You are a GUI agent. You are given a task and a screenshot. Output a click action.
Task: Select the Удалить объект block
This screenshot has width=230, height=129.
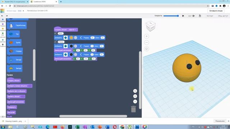click(16, 96)
